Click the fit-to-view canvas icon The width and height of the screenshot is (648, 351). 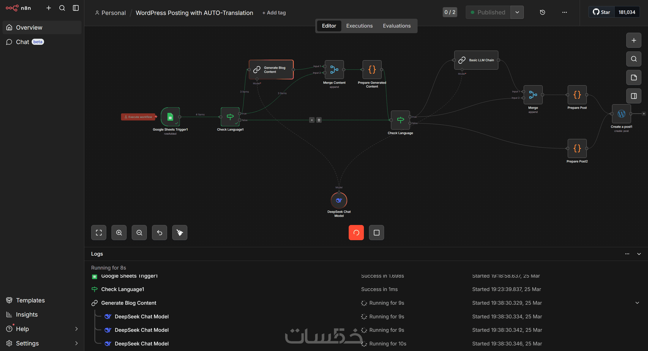99,233
